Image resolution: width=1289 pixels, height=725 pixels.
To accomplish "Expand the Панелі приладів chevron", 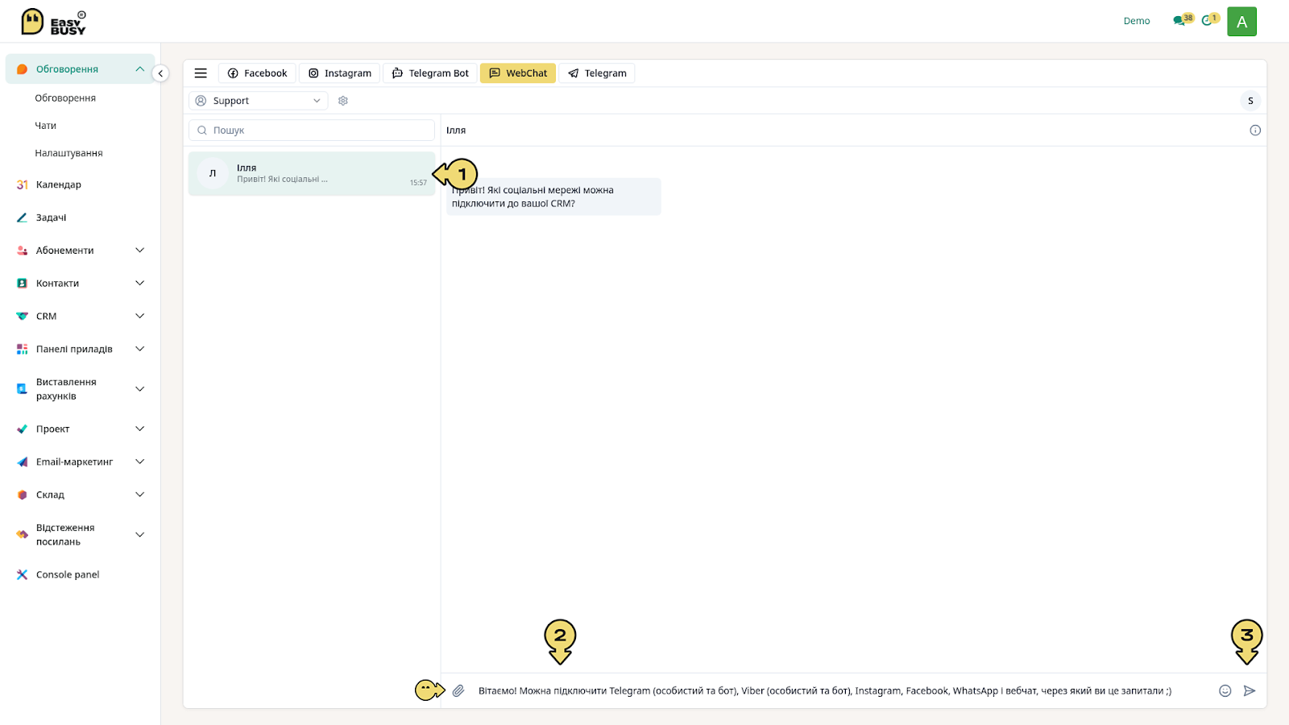I will [x=139, y=349].
